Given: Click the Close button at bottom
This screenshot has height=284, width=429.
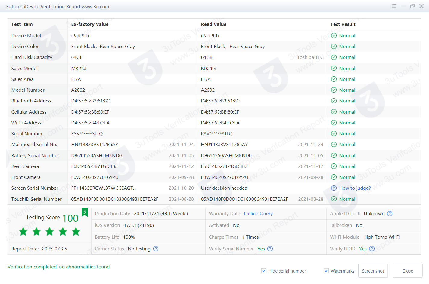Looking at the screenshot, I should click(407, 271).
